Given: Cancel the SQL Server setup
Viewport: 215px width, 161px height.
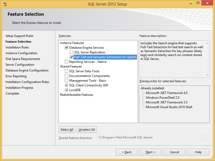Looking at the screenshot, I should [174, 152].
